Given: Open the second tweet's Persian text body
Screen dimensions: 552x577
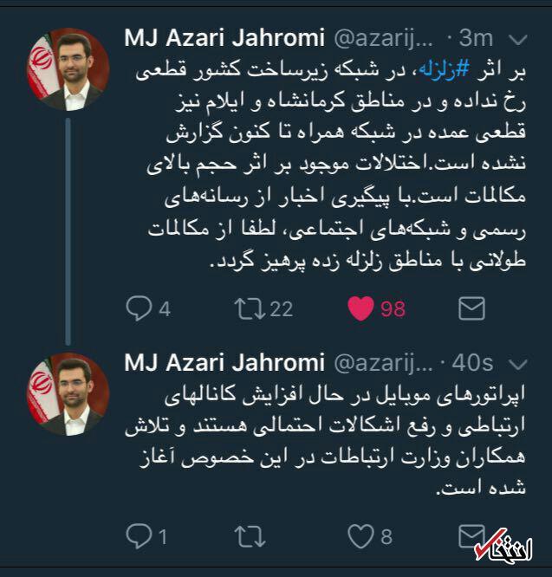Looking at the screenshot, I should (325, 441).
